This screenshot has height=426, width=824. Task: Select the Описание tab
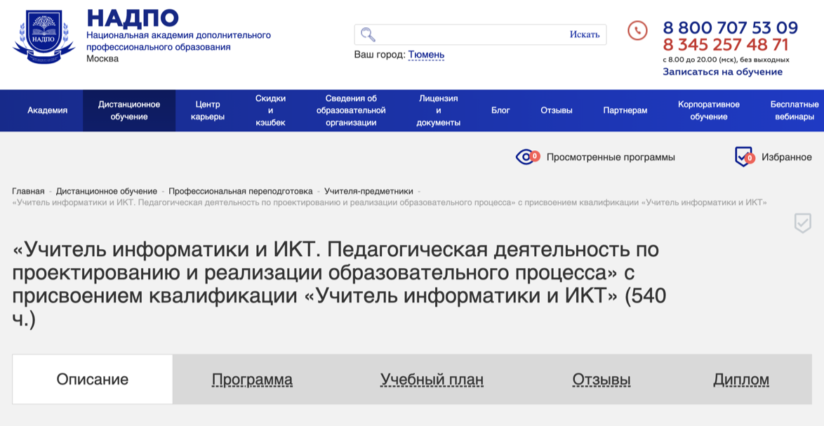pyautogui.click(x=93, y=379)
